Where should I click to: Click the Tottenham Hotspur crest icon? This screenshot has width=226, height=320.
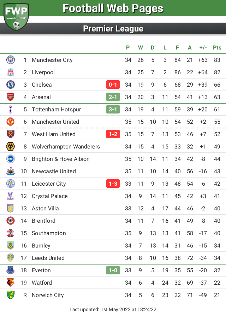click(x=11, y=109)
